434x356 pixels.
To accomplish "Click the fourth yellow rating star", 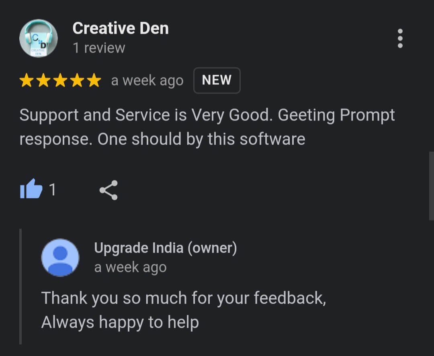I will (77, 80).
